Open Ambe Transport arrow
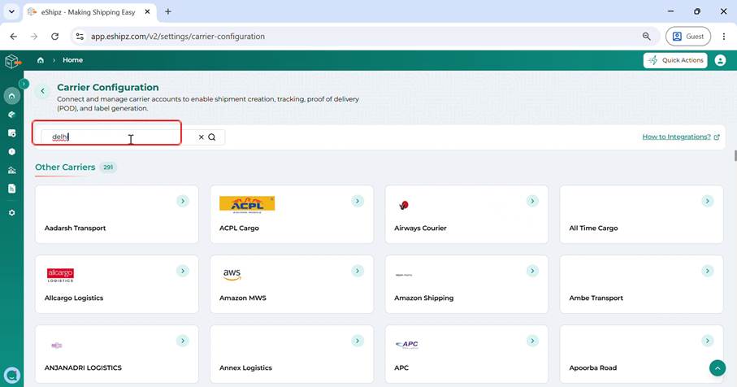737x387 pixels. [708, 271]
